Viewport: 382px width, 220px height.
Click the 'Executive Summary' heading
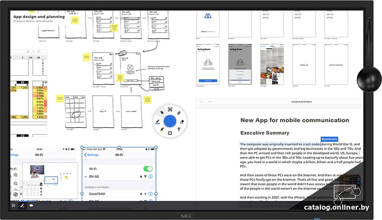[265, 133]
